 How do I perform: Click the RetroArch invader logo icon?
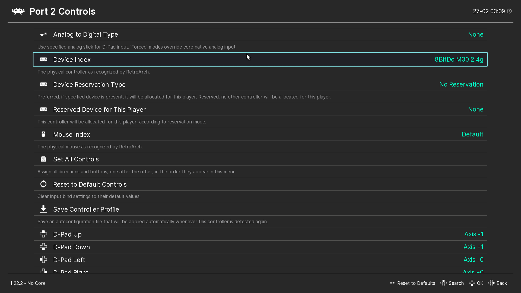(18, 11)
